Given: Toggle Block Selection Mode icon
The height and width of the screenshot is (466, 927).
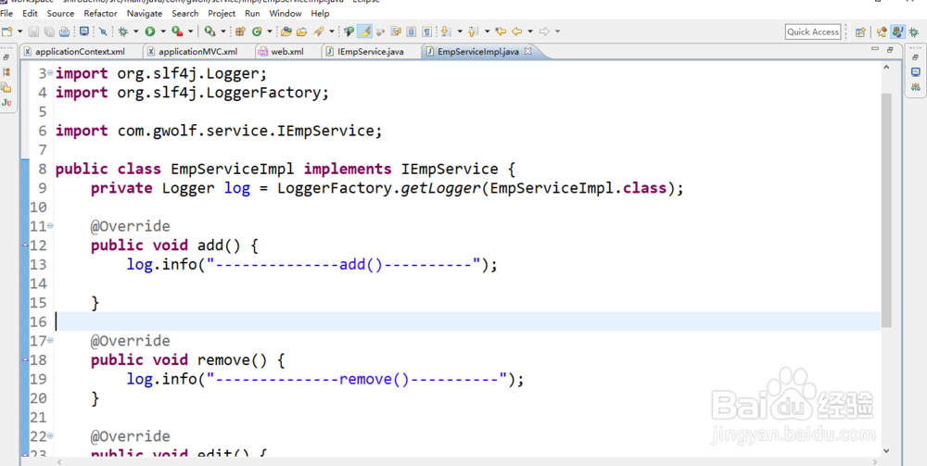Looking at the screenshot, I should (x=412, y=31).
